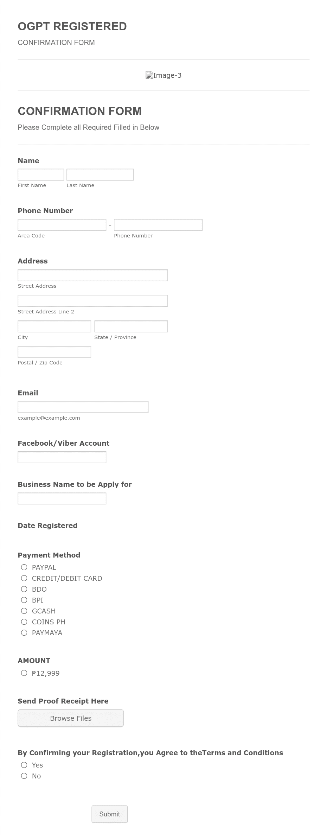Click the Facebook/Viber Account field
This screenshot has width=327, height=840.
tap(62, 457)
